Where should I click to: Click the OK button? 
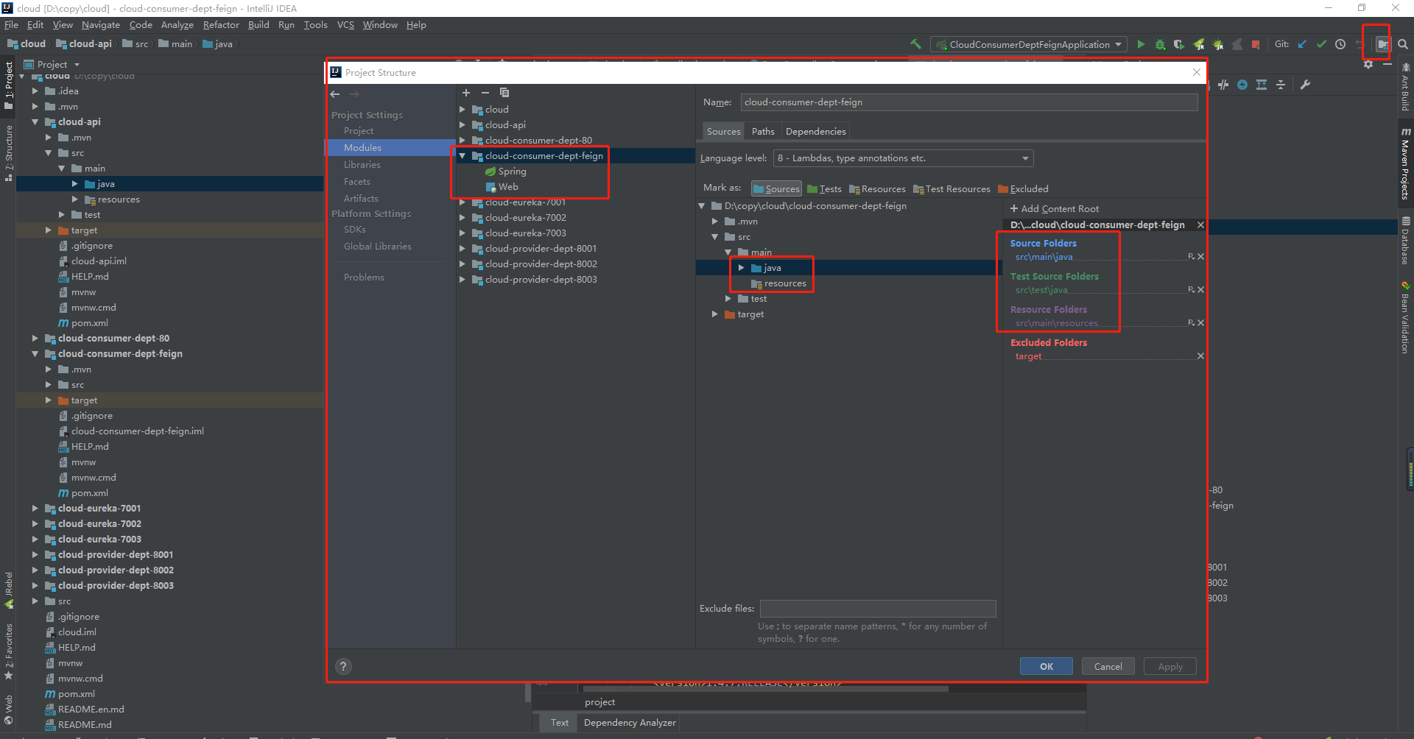coord(1046,667)
